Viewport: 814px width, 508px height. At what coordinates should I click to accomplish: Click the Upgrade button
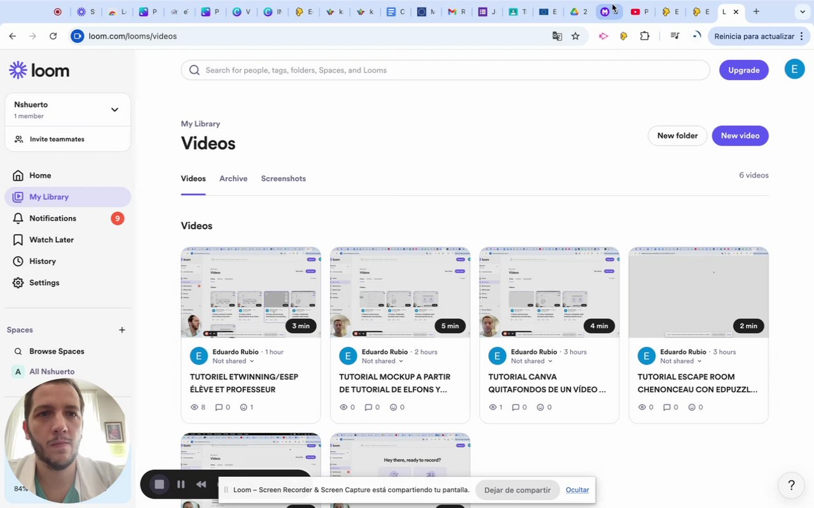point(743,70)
